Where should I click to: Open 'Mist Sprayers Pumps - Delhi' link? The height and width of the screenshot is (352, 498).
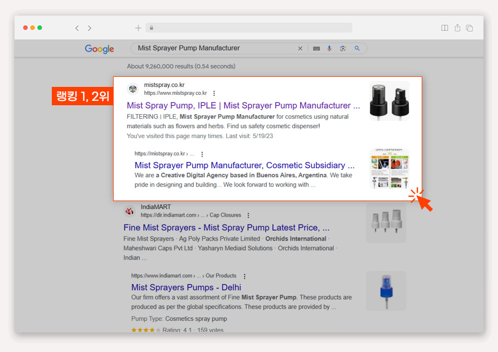[186, 287]
